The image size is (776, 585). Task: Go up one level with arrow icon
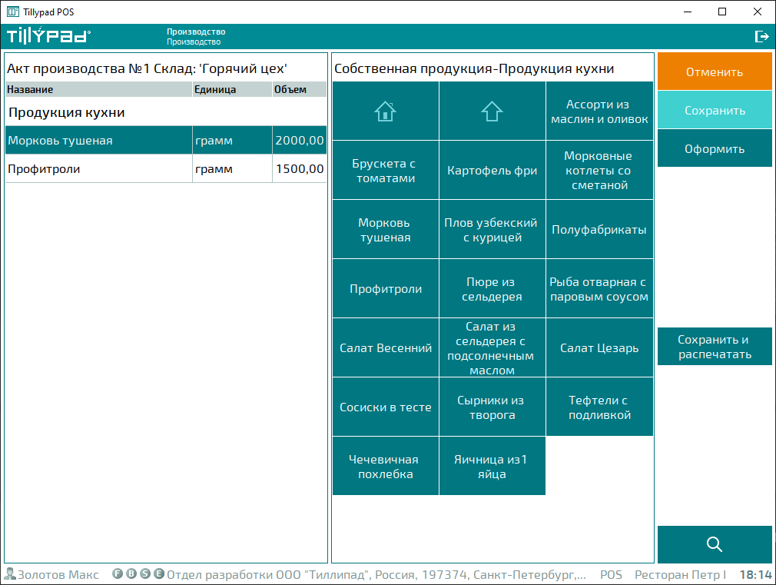492,111
